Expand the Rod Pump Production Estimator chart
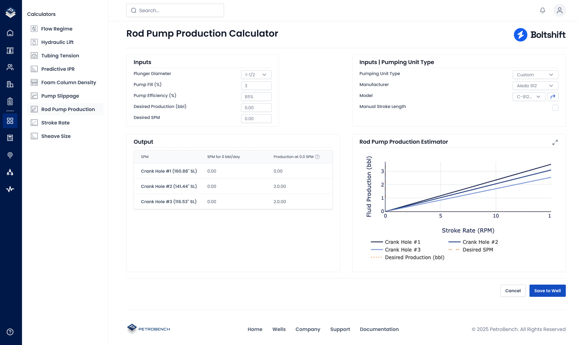 click(555, 142)
